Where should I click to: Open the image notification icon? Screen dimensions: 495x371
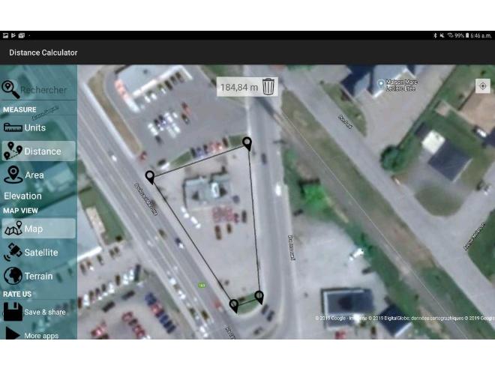pyautogui.click(x=5, y=35)
